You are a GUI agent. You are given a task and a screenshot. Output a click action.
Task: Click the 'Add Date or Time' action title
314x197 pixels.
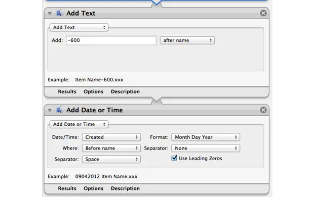click(95, 110)
